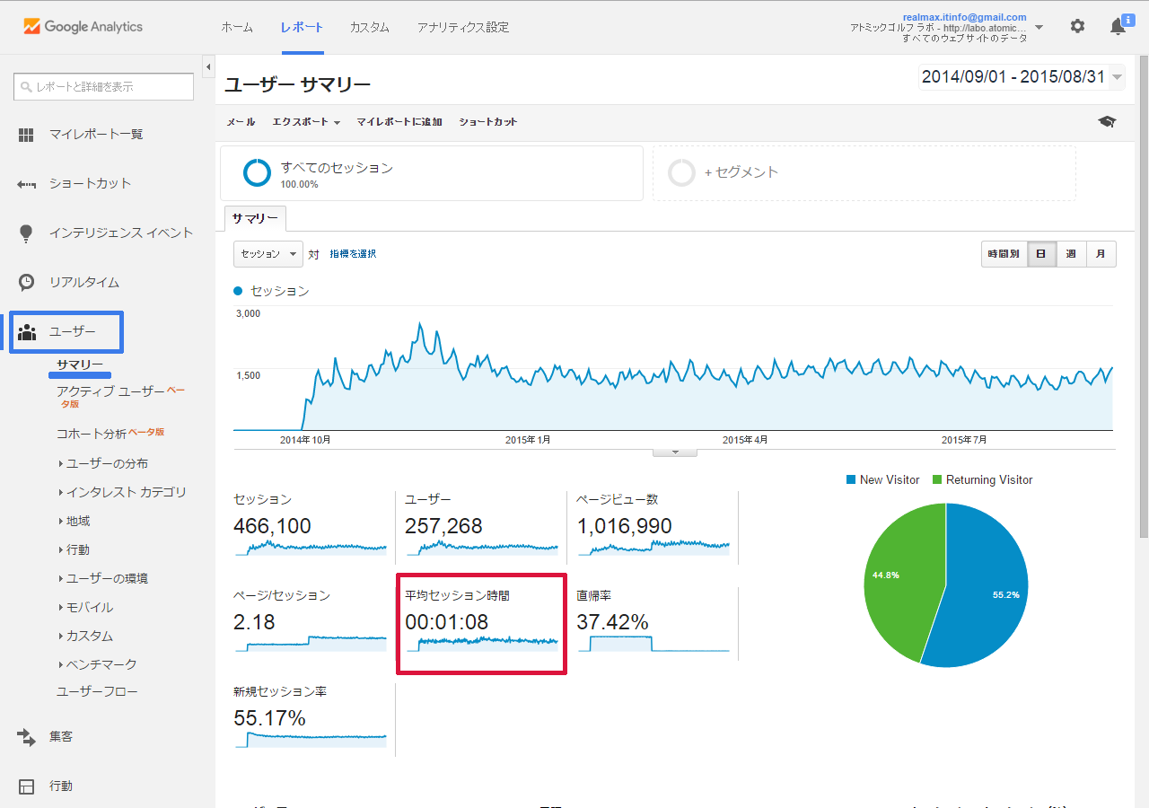The height and width of the screenshot is (808, 1149).
Task: Open the カスタム top menu tab
Action: point(370,27)
